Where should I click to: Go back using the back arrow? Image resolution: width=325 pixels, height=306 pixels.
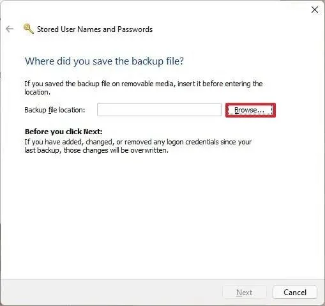point(10,29)
